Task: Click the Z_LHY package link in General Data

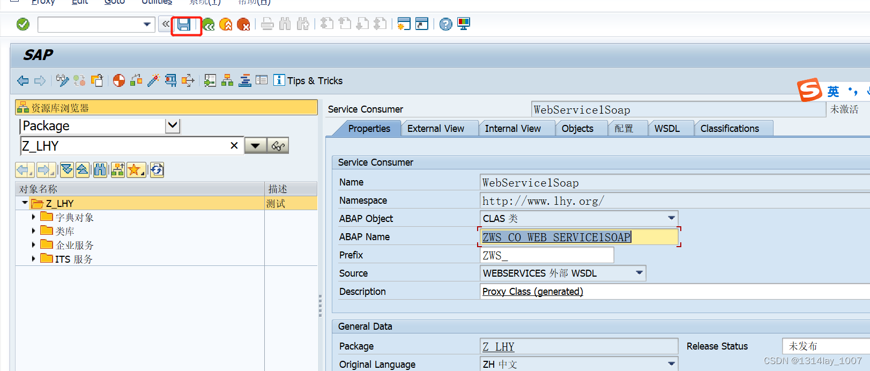Action: (499, 347)
